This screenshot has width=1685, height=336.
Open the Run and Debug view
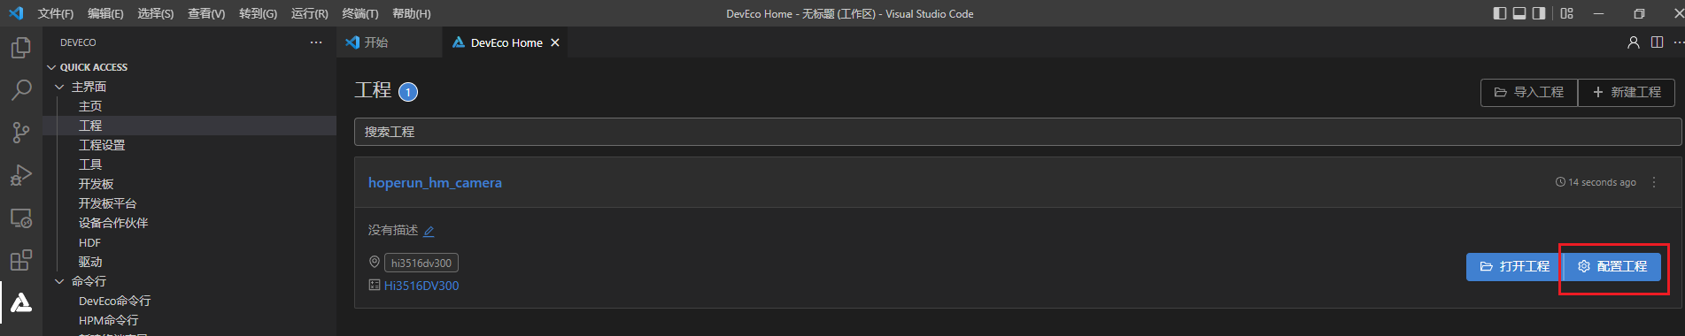tap(20, 175)
